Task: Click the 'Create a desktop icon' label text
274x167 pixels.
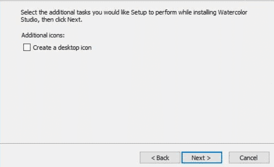Action: coord(62,47)
